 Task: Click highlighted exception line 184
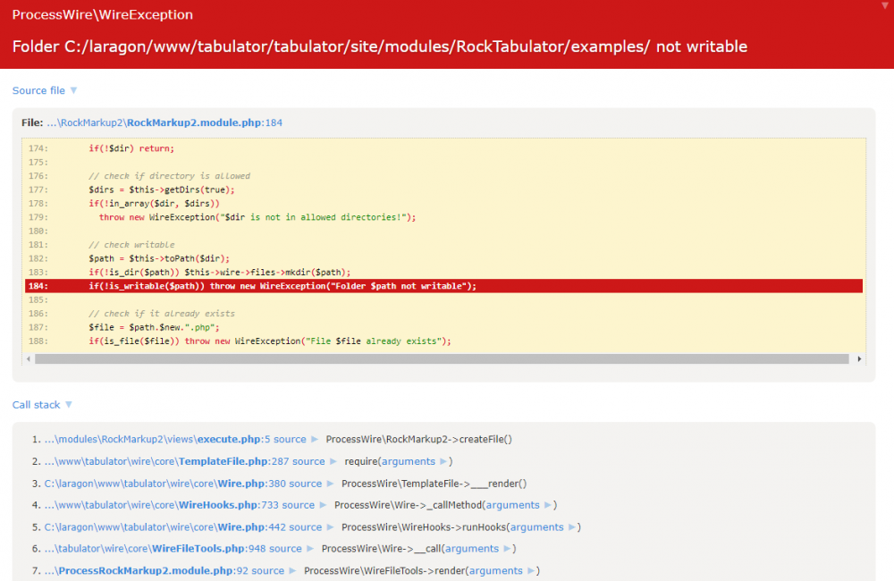(x=268, y=285)
